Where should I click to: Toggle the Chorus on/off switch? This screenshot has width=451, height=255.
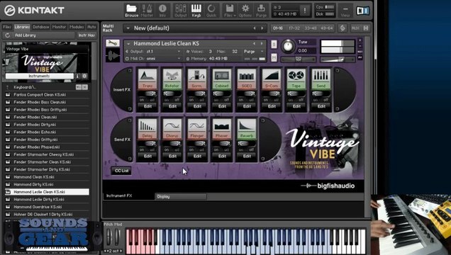click(172, 144)
